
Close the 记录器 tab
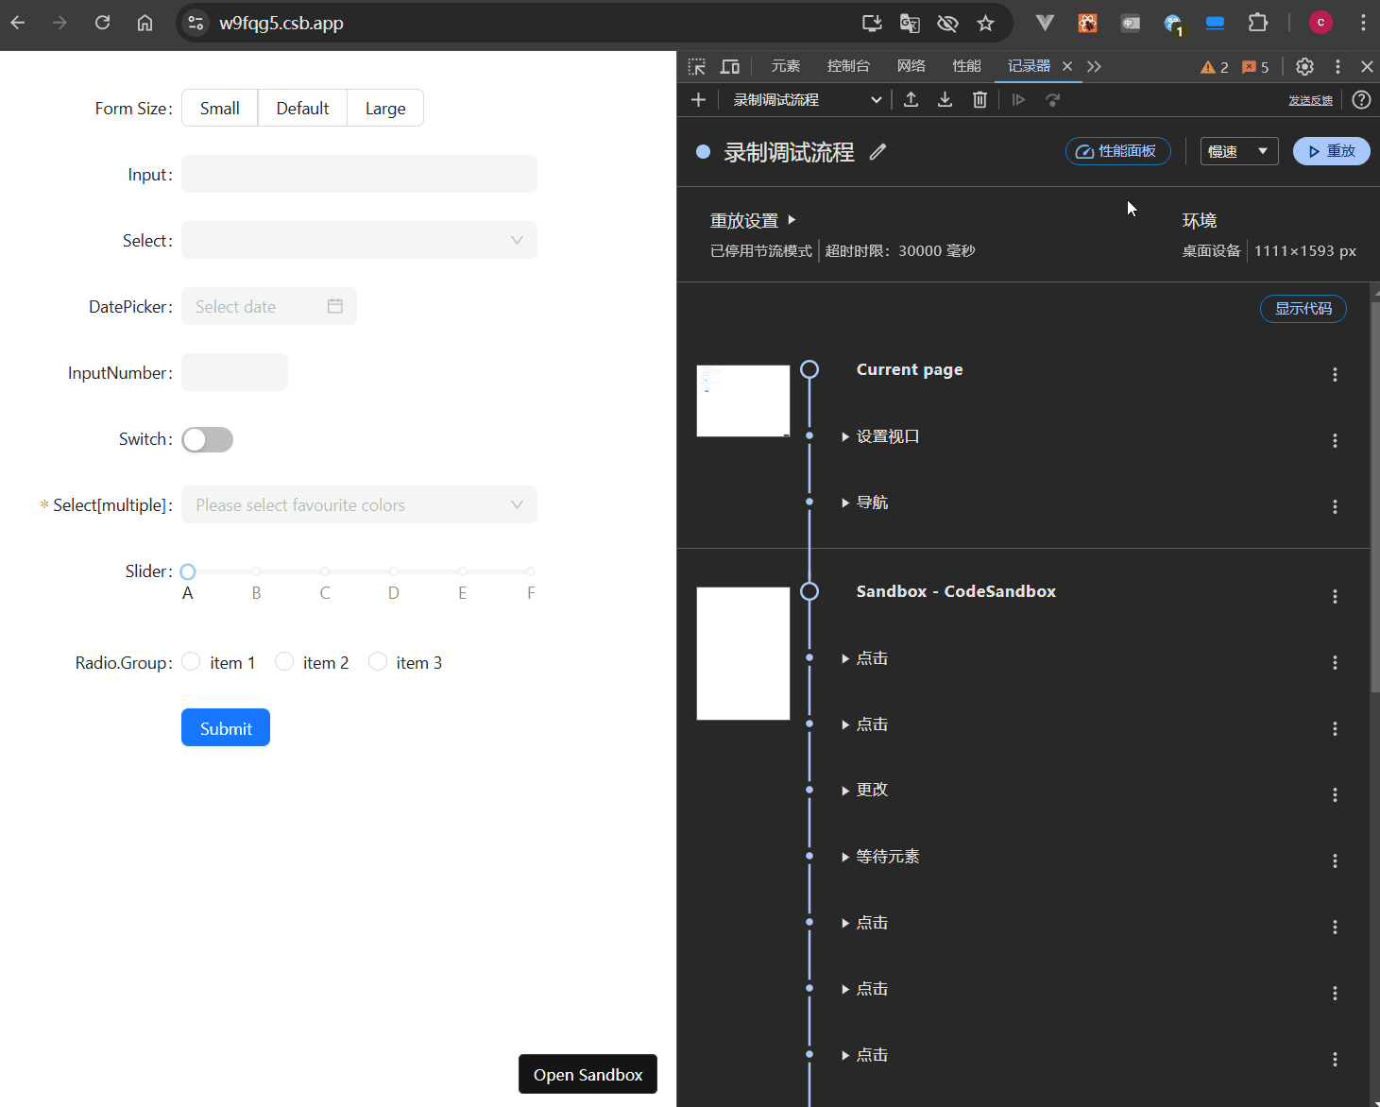[x=1067, y=66]
